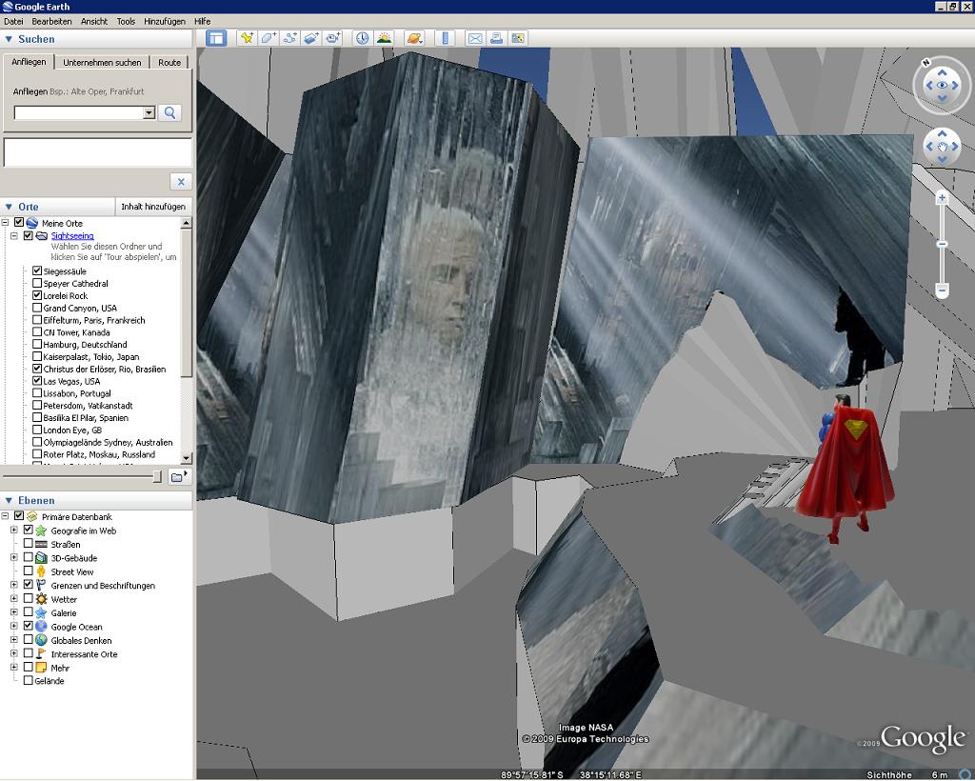
Task: Click the Add Placemark pushpin icon
Action: click(x=247, y=38)
